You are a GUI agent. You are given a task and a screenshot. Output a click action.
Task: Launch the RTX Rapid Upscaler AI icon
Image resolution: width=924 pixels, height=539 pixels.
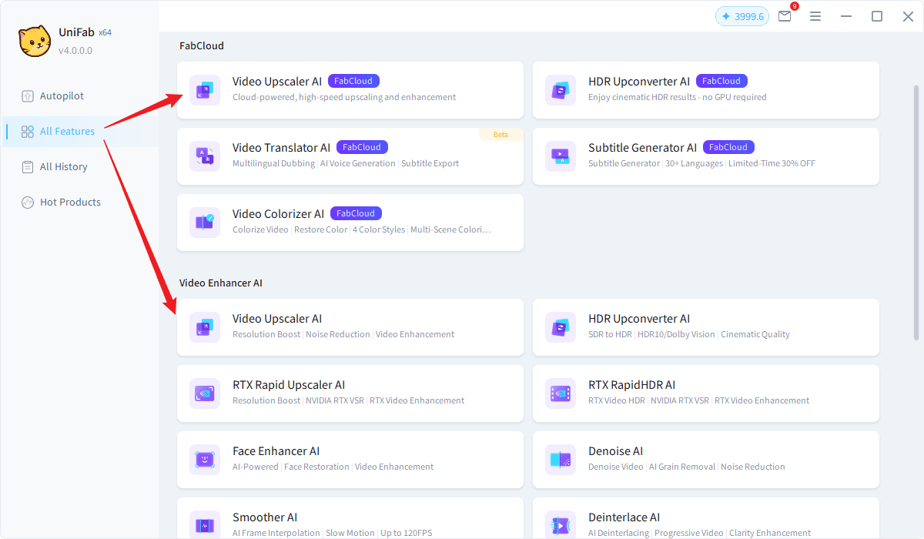point(205,393)
